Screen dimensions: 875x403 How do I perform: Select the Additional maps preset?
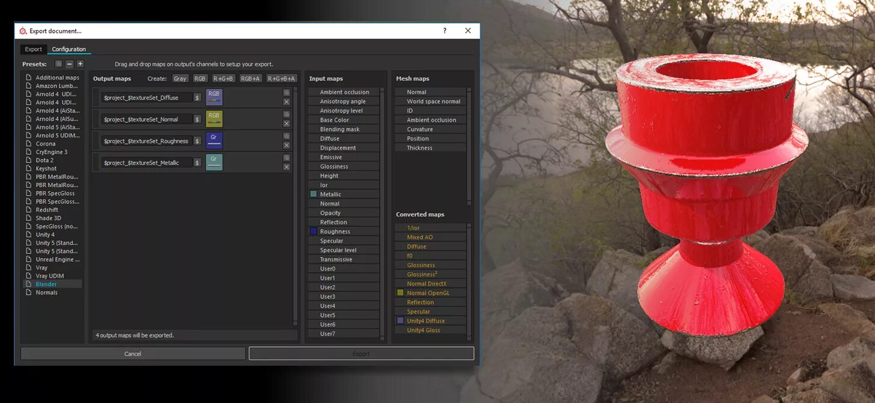52,77
